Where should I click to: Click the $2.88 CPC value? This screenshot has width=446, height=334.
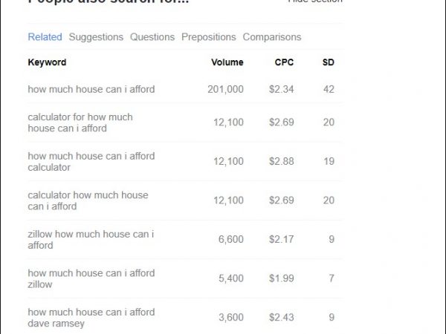pos(282,162)
